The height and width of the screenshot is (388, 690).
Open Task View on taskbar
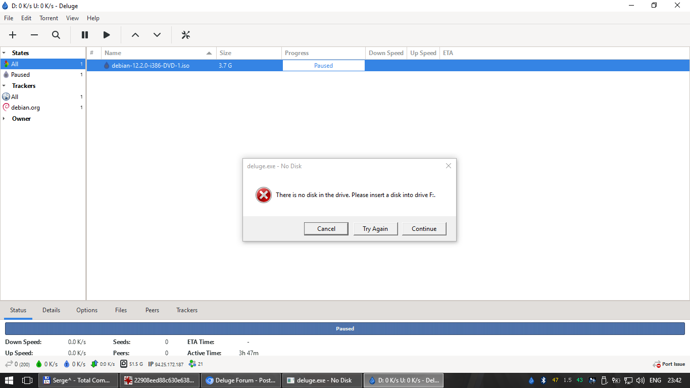click(27, 380)
